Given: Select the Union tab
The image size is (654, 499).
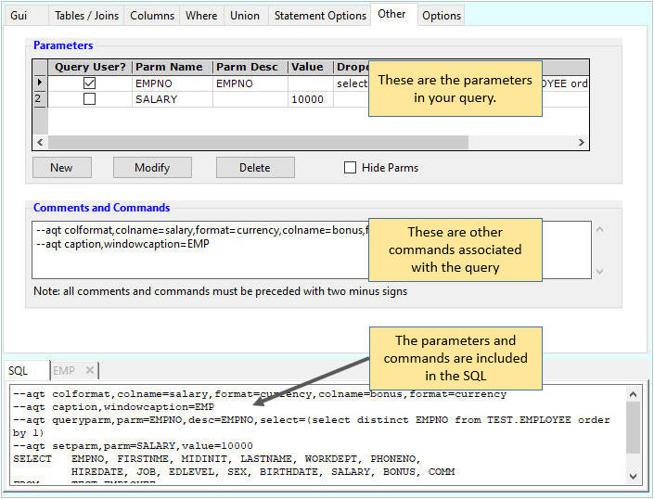Looking at the screenshot, I should [245, 16].
